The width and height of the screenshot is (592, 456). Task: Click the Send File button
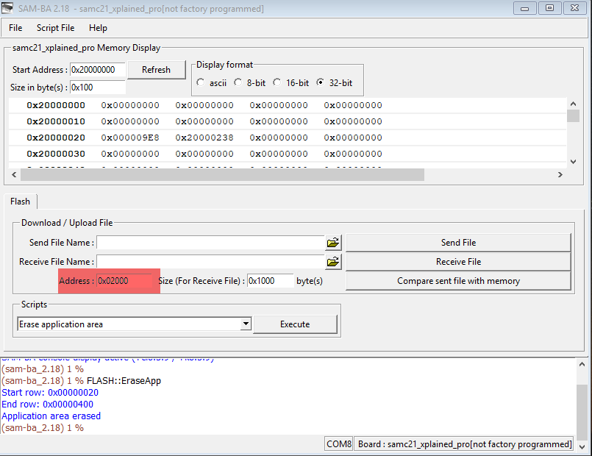[x=458, y=243]
